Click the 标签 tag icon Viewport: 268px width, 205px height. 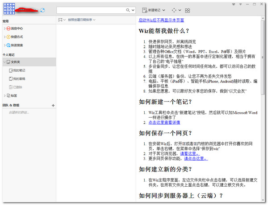(x=8, y=96)
